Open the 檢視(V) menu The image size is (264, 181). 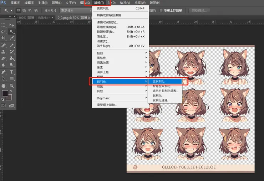[x=125, y=3]
